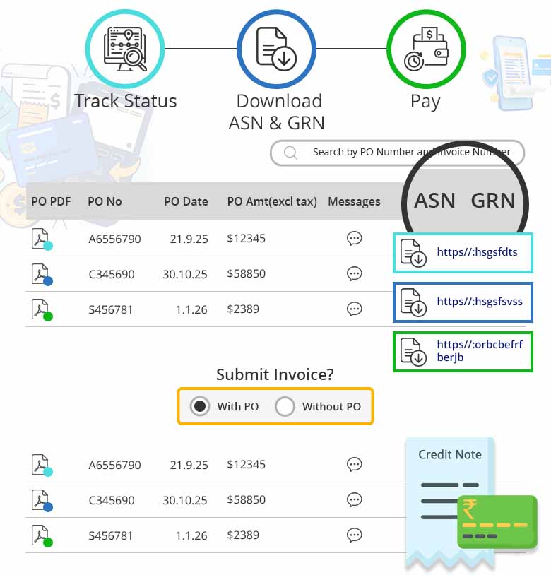551x575 pixels.
Task: Open PO PDF for A6556790 in upper table
Action: [42, 239]
